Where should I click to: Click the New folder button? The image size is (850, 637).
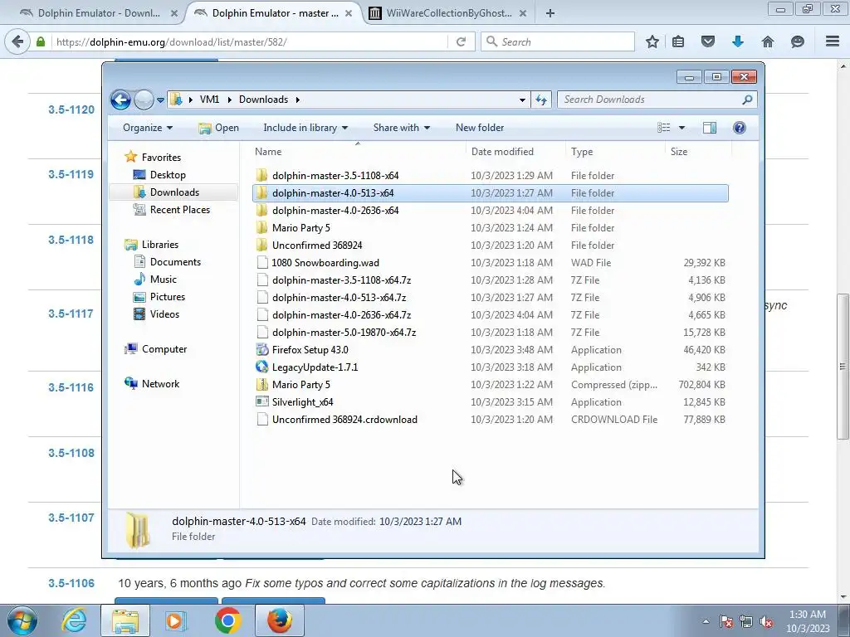pyautogui.click(x=480, y=128)
